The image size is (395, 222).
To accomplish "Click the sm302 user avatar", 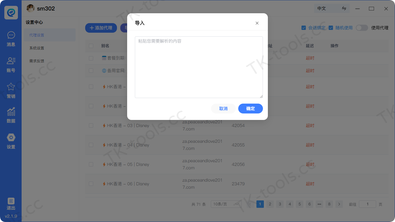I will click(x=30, y=8).
